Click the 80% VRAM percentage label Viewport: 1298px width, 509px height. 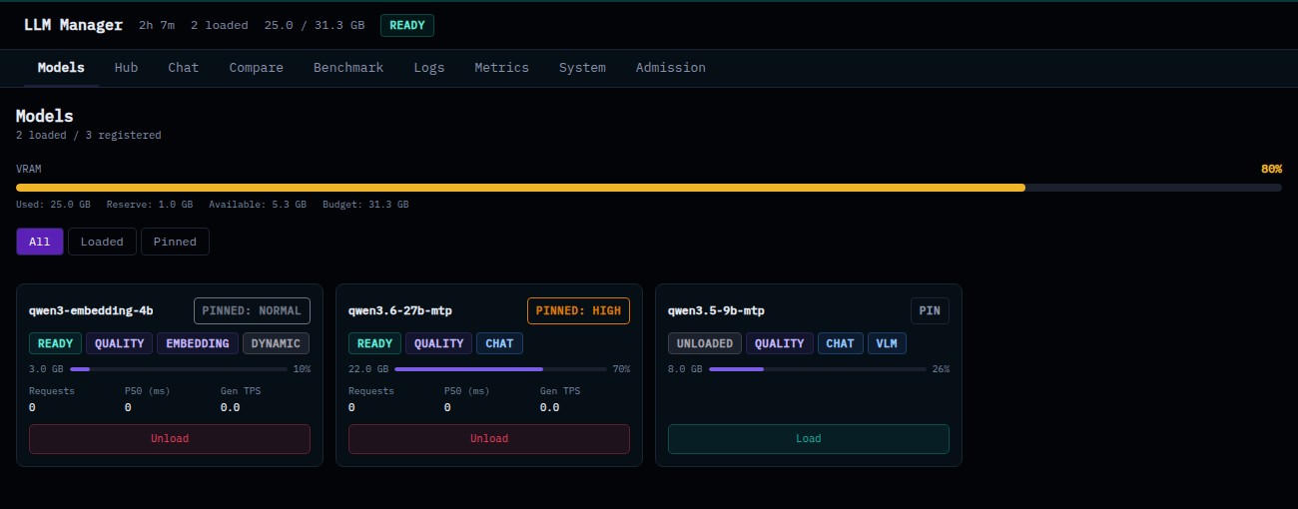pos(1271,169)
